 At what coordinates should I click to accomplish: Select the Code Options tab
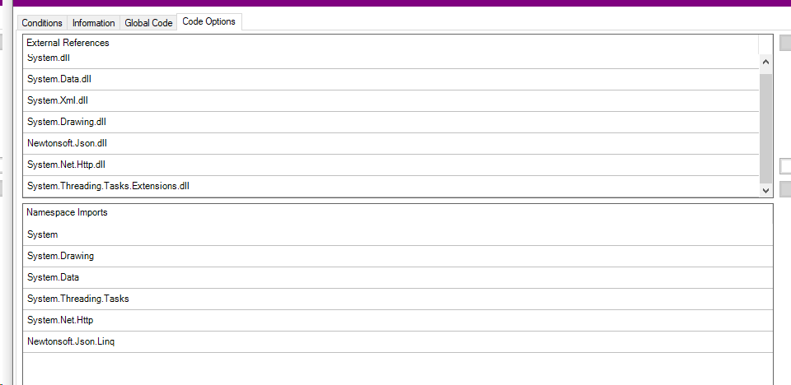pos(208,21)
